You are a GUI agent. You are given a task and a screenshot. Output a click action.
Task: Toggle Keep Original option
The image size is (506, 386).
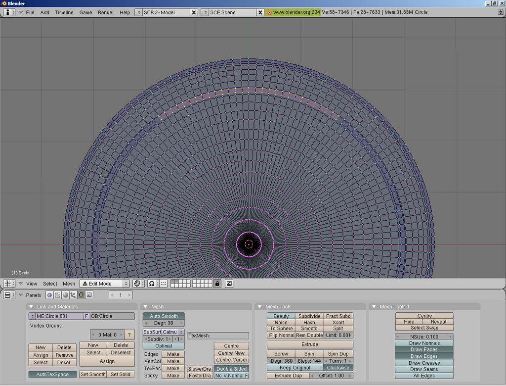tap(295, 368)
